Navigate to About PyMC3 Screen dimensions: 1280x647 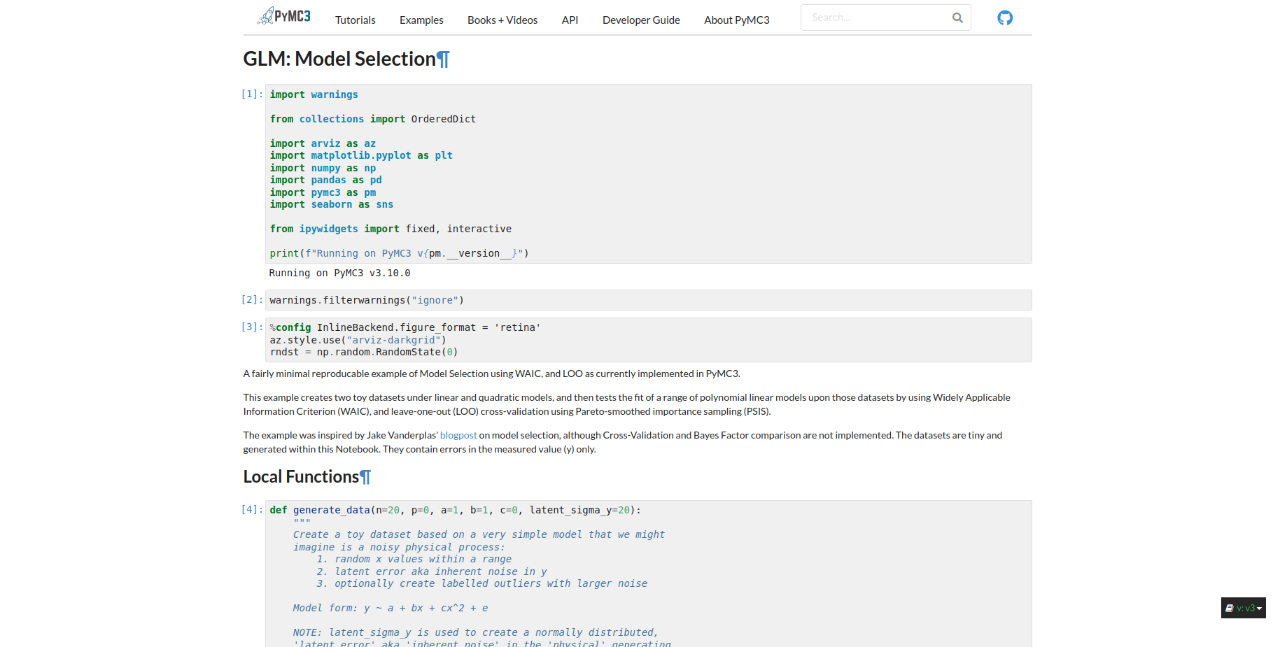736,20
